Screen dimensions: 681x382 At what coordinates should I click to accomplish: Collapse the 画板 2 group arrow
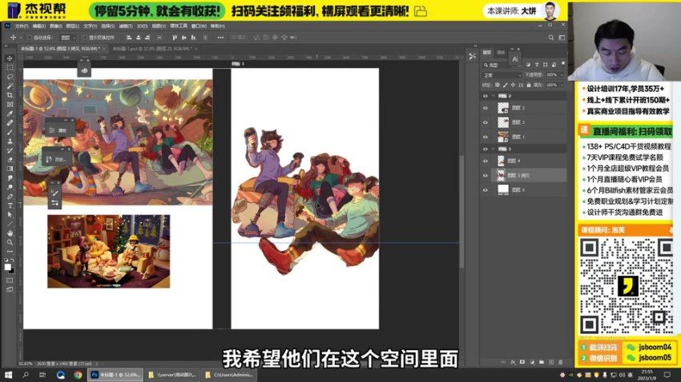point(494,96)
